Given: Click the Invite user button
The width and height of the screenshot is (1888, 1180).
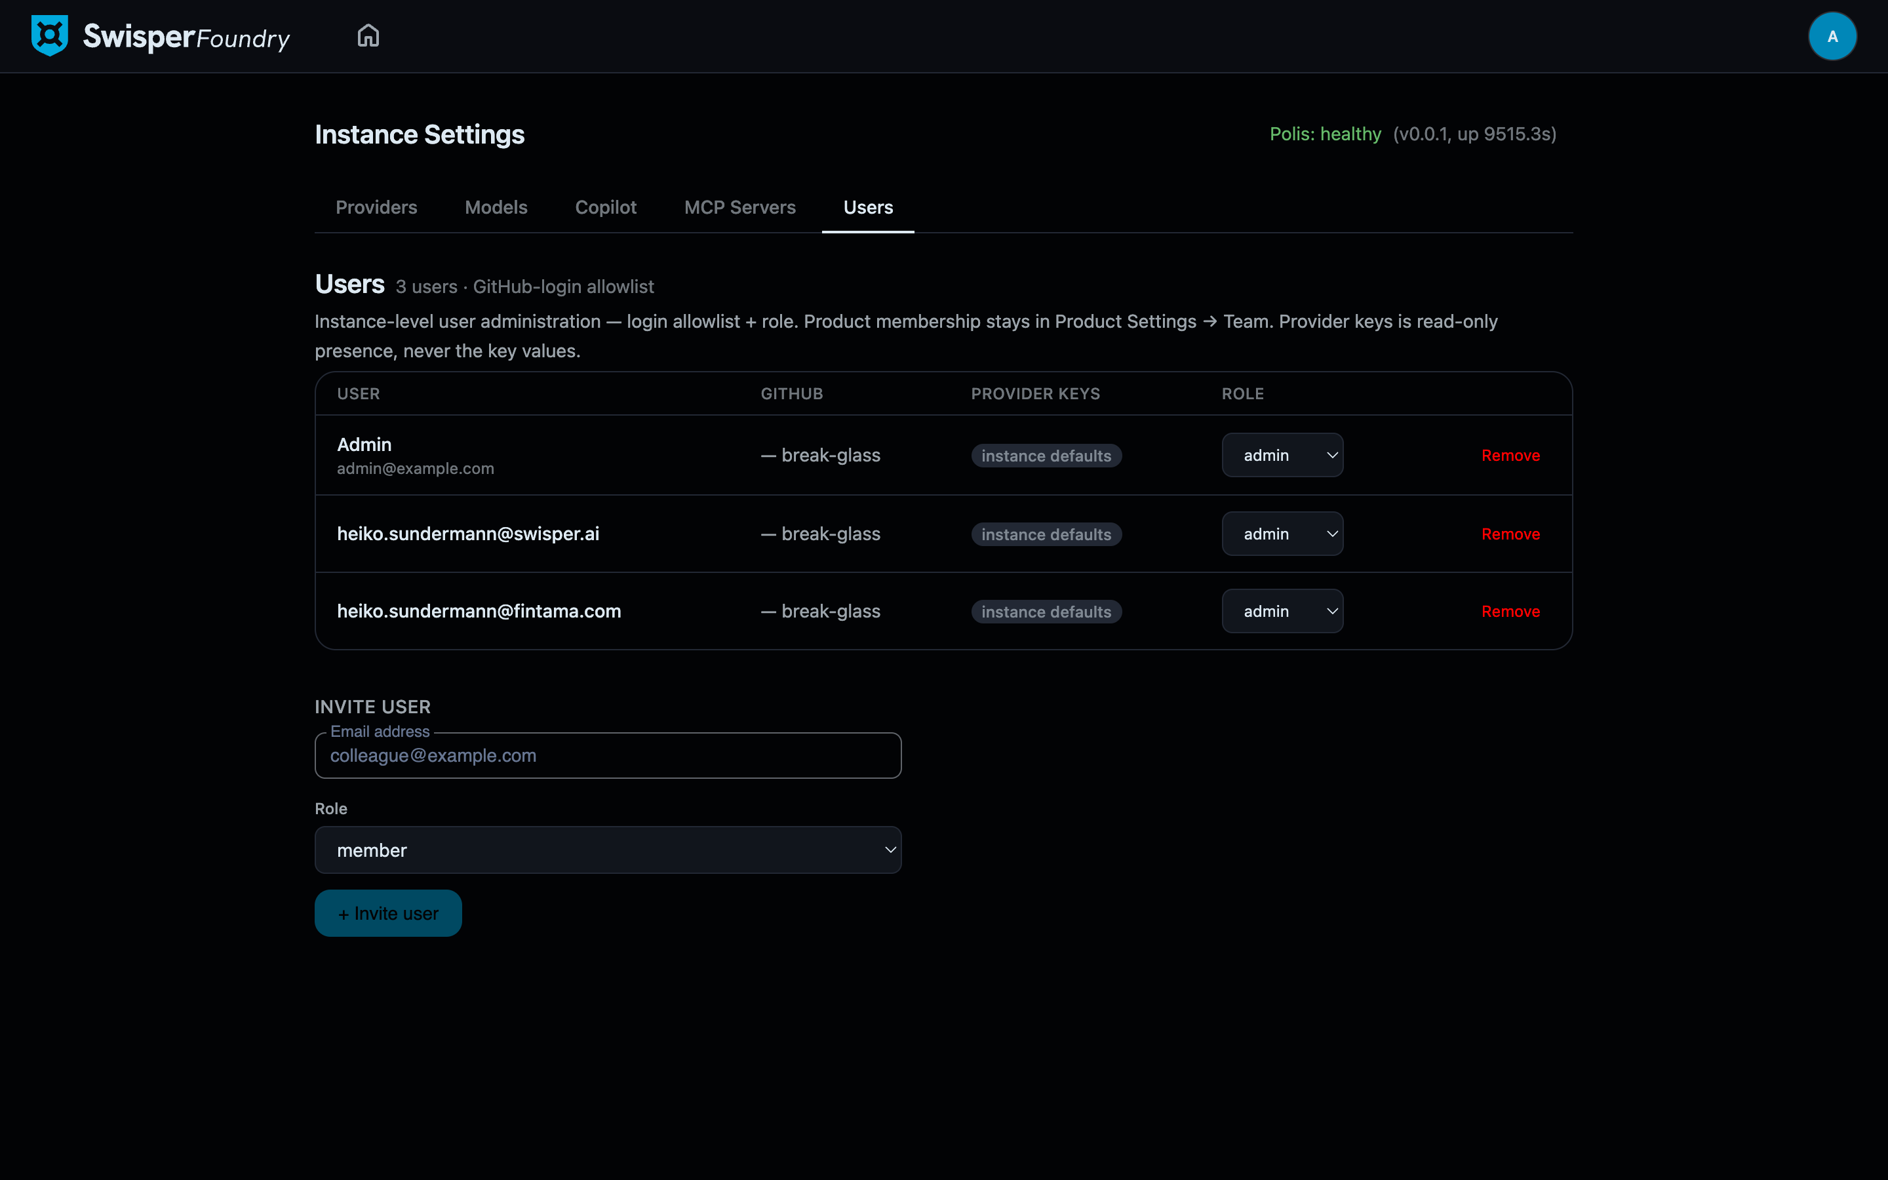Looking at the screenshot, I should tap(387, 913).
